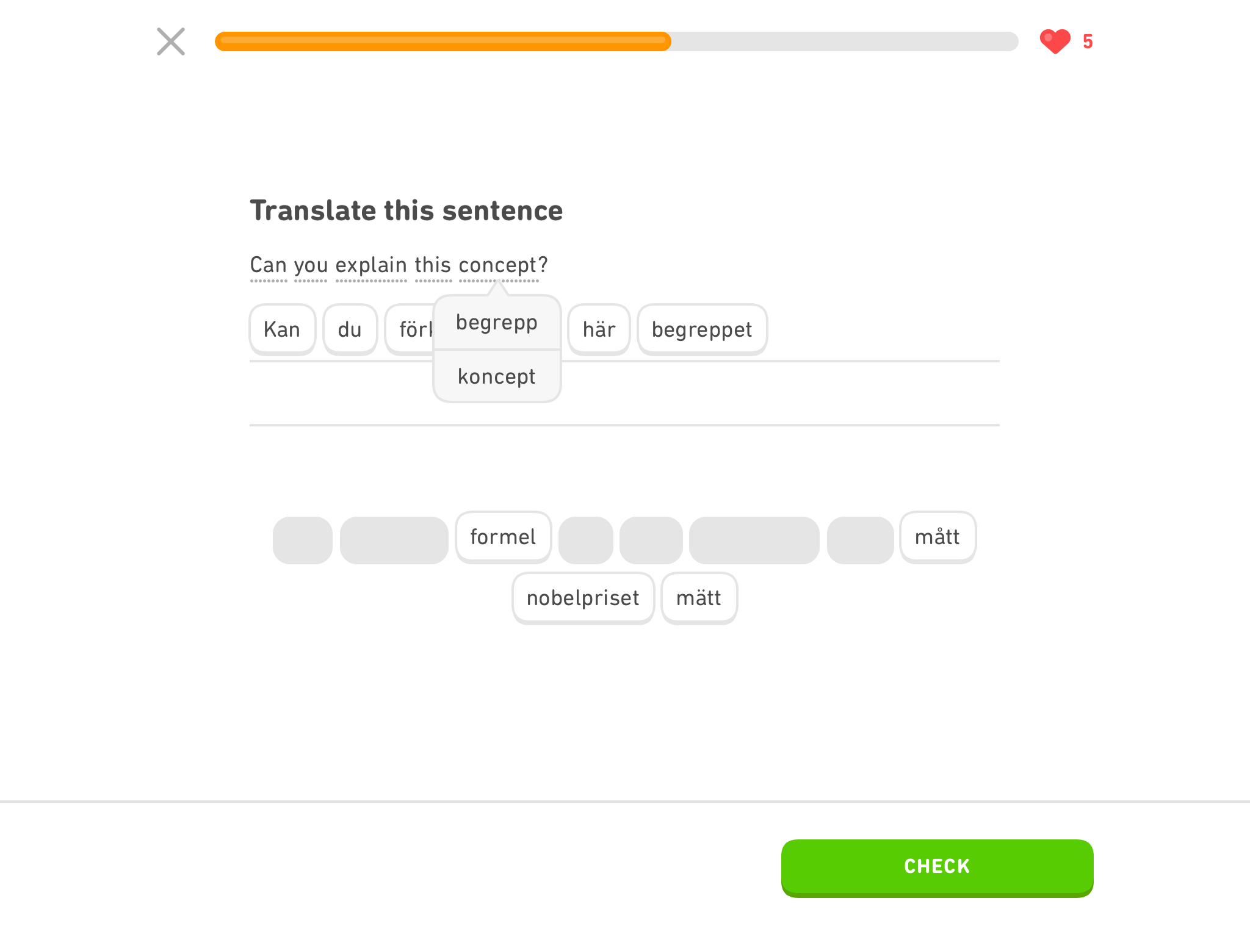Image resolution: width=1250 pixels, height=937 pixels.
Task: Select the 'mått' word tile
Action: coord(937,537)
